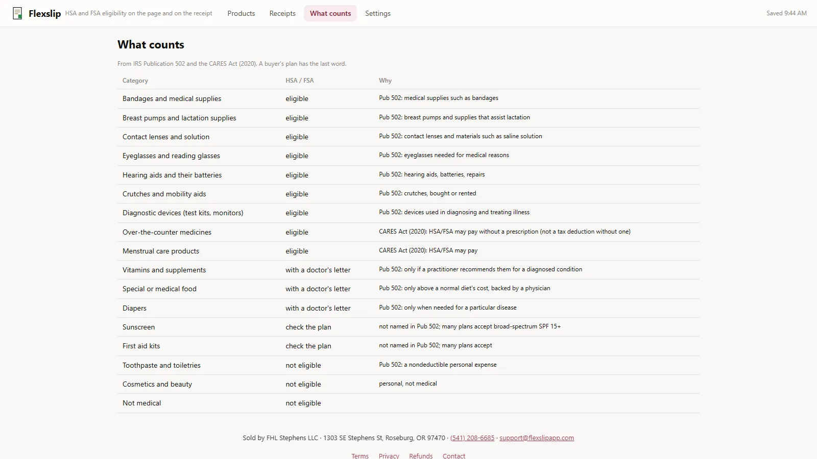Click Eyeglasses and reading glasses category
The height and width of the screenshot is (459, 817).
[x=171, y=156]
